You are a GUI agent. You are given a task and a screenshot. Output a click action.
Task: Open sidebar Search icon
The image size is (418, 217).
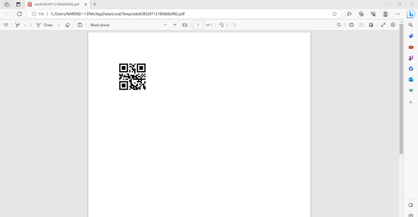411,25
